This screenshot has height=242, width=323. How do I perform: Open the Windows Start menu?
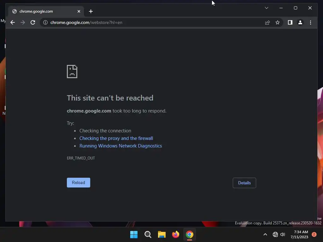tap(134, 234)
